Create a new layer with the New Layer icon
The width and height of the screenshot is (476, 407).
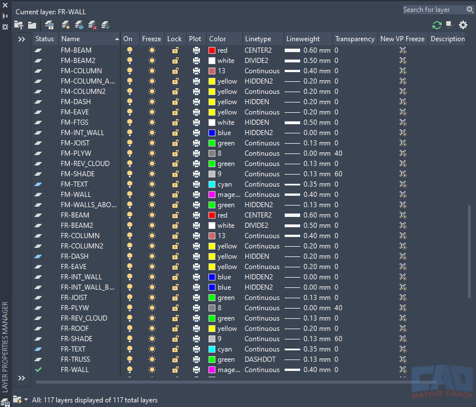click(x=65, y=25)
